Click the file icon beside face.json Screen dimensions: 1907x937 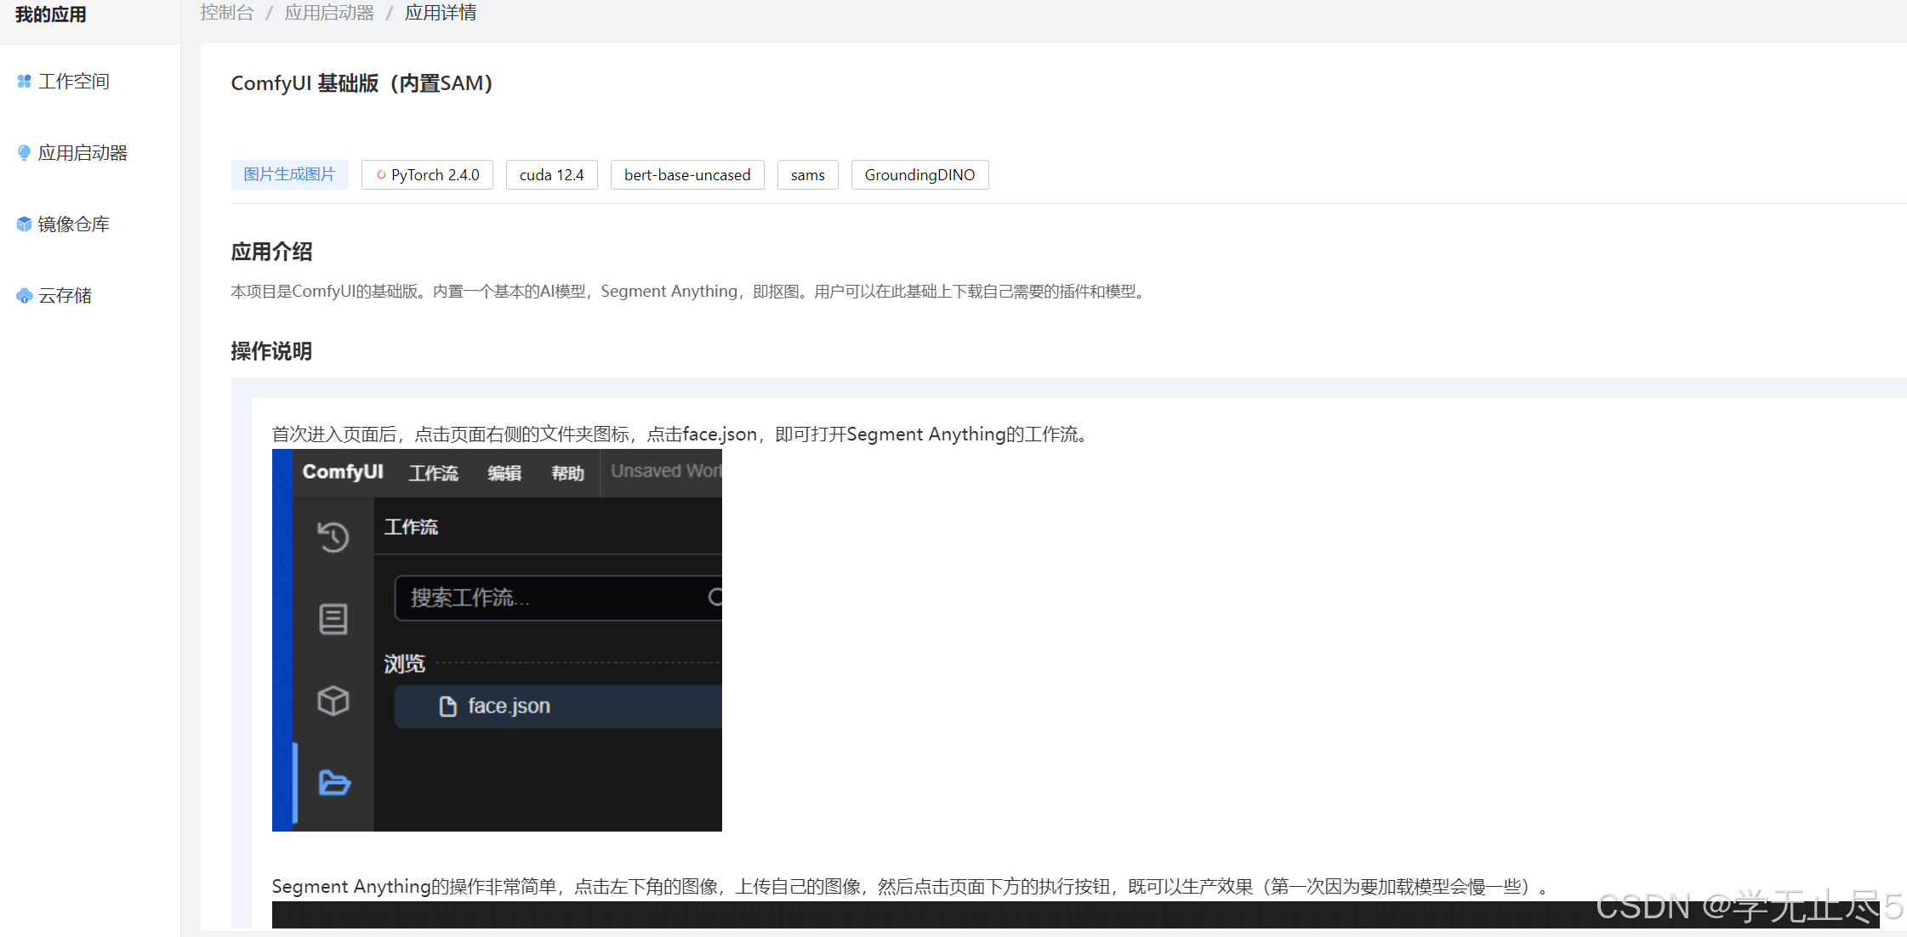(x=447, y=707)
